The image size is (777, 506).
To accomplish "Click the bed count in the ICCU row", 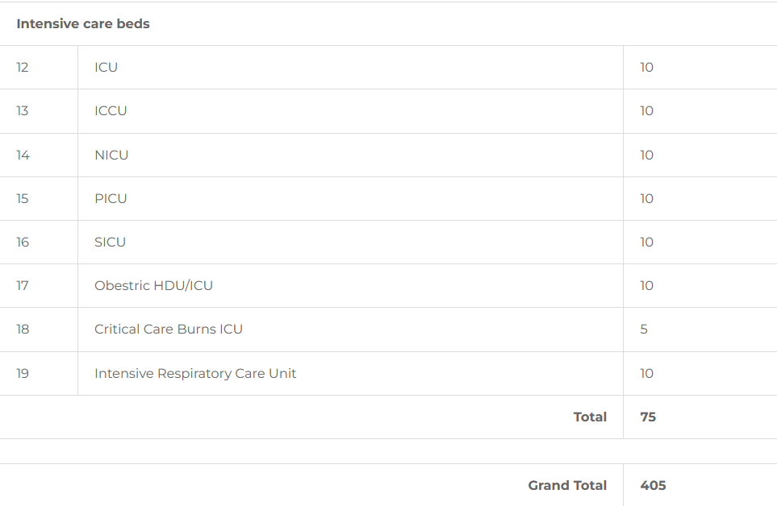I will tap(646, 111).
